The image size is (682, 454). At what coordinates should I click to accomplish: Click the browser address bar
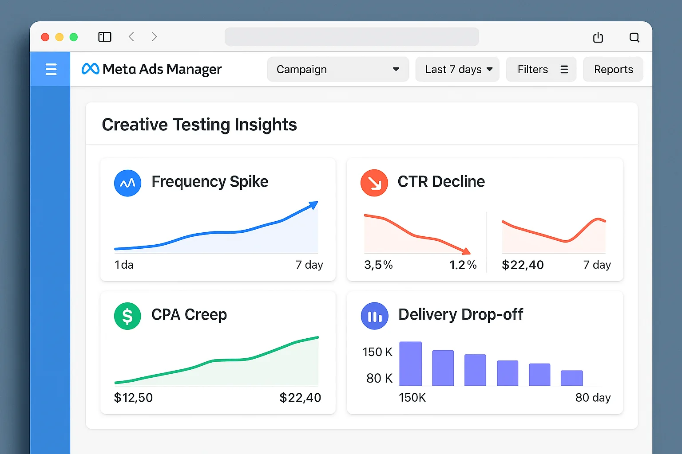coord(352,37)
